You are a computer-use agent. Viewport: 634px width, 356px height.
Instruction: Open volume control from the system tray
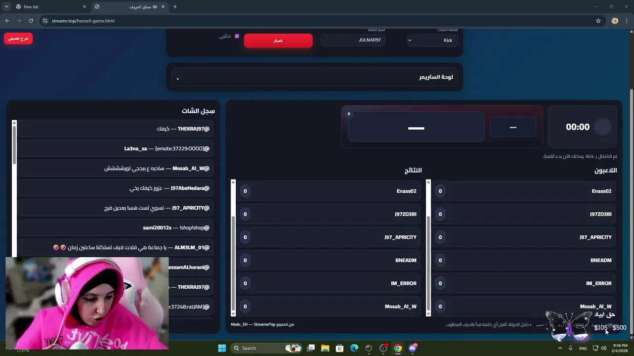(603, 348)
